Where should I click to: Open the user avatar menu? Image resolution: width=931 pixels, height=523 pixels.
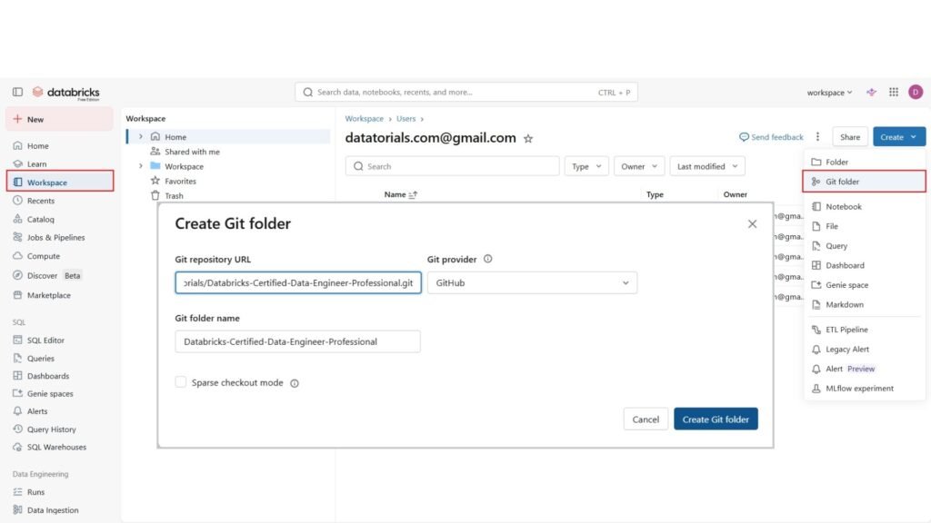pos(915,92)
